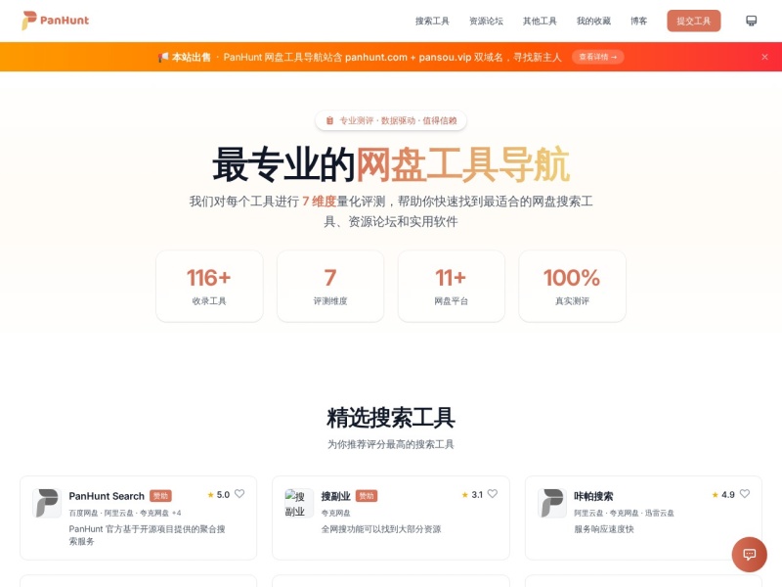The width and height of the screenshot is (782, 587).
Task: Click the 5.0 star rating icon
Action: [210, 495]
